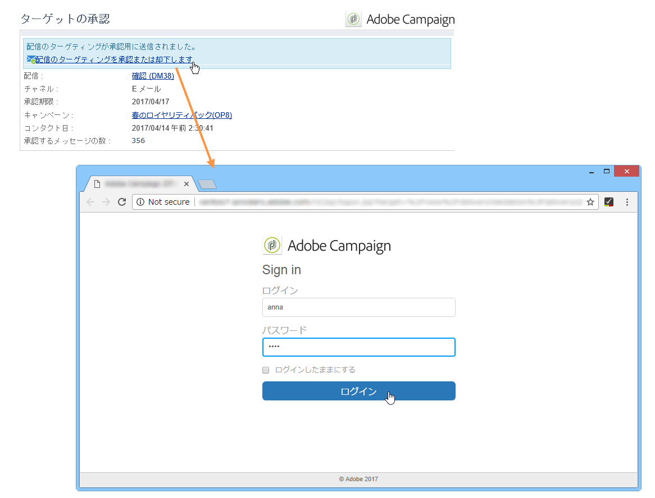Click the contact date 2017/04/14 午前 2:30:41
The height and width of the screenshot is (498, 655).
[x=172, y=128]
